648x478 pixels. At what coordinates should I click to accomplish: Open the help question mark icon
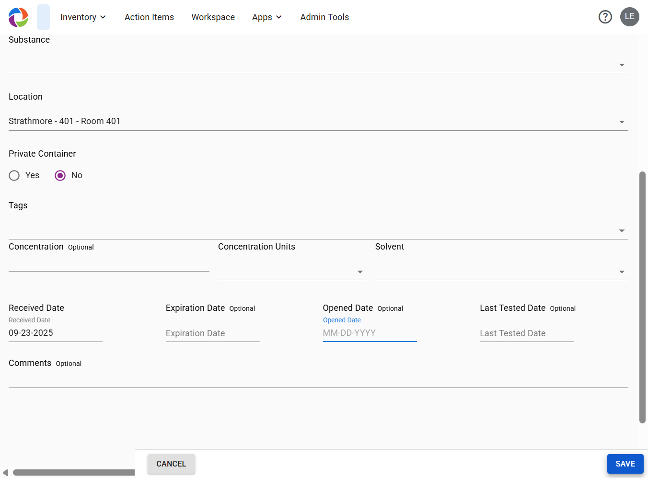click(605, 17)
